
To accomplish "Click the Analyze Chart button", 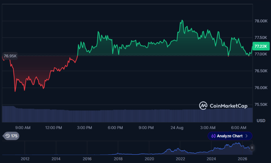I will pyautogui.click(x=230, y=136).
